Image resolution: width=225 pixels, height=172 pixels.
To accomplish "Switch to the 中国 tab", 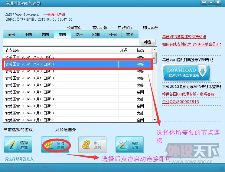I will (x=28, y=35).
